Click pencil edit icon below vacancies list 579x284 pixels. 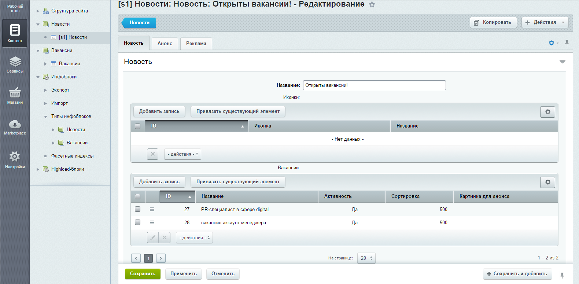click(153, 237)
